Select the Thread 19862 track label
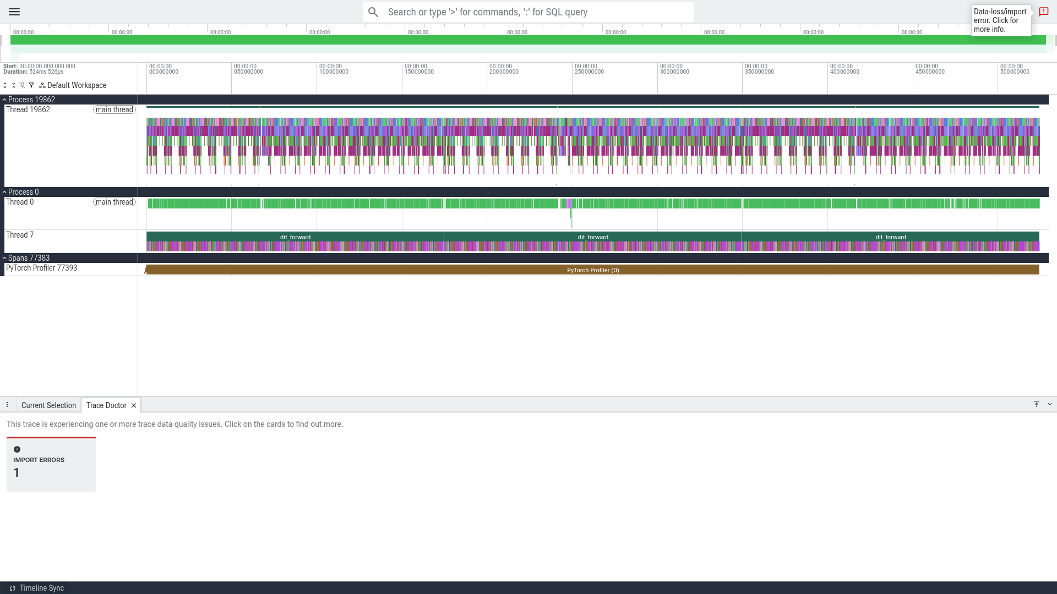Image resolution: width=1057 pixels, height=594 pixels. (28, 109)
